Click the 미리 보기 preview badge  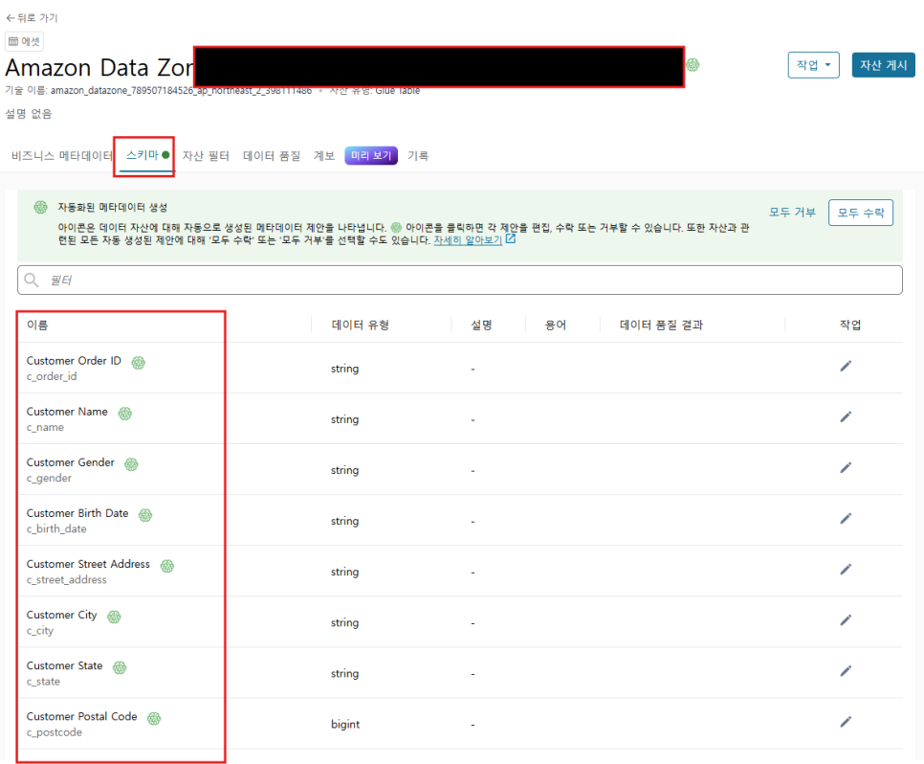(371, 156)
